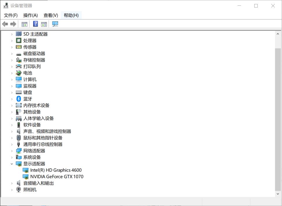The width and height of the screenshot is (282, 206).
Task: Click the 电池 battery icon
Action: (x=19, y=73)
